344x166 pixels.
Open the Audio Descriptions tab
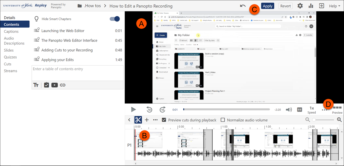14,41
